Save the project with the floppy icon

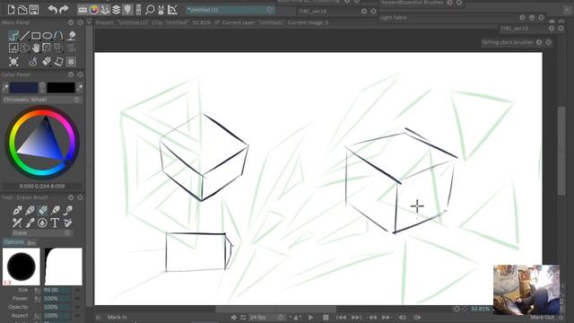(34, 10)
